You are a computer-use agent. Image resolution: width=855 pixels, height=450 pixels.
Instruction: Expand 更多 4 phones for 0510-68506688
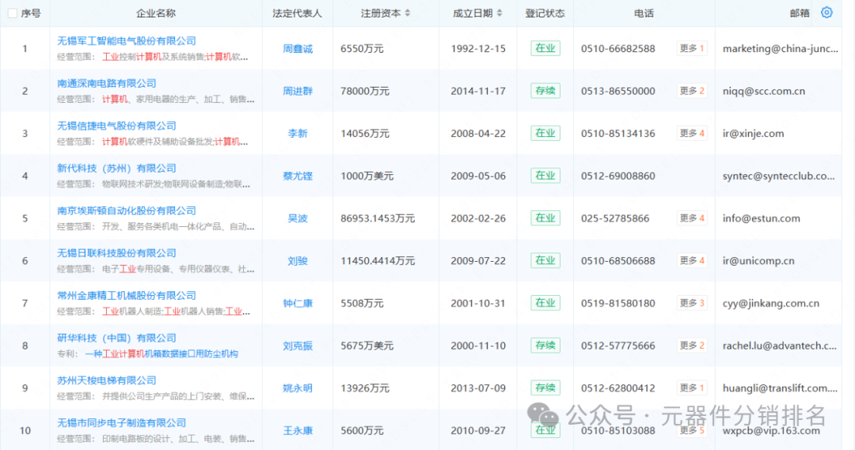(692, 261)
